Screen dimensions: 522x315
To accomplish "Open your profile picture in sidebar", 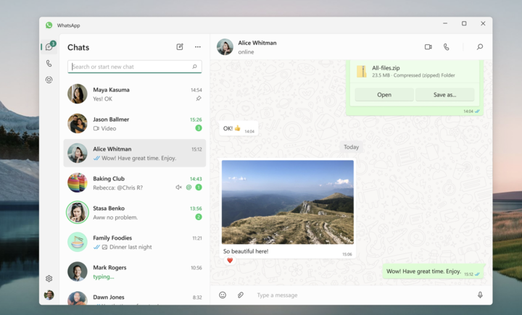I will pos(49,295).
